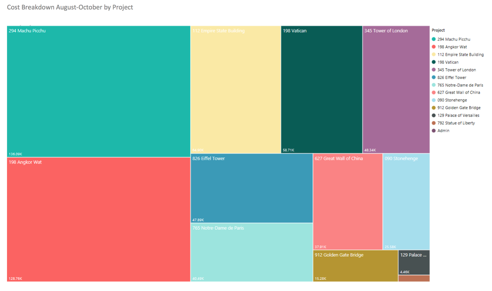Select the 345 Tower of London tile
The height and width of the screenshot is (291, 492).
click(396, 89)
